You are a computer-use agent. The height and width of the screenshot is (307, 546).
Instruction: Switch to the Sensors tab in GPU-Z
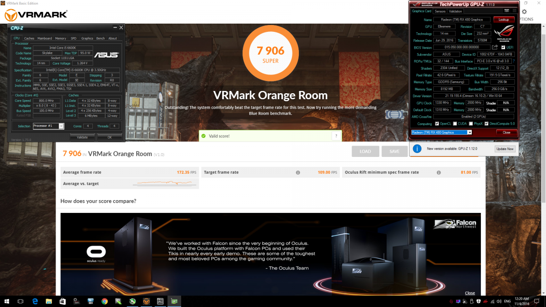(440, 11)
